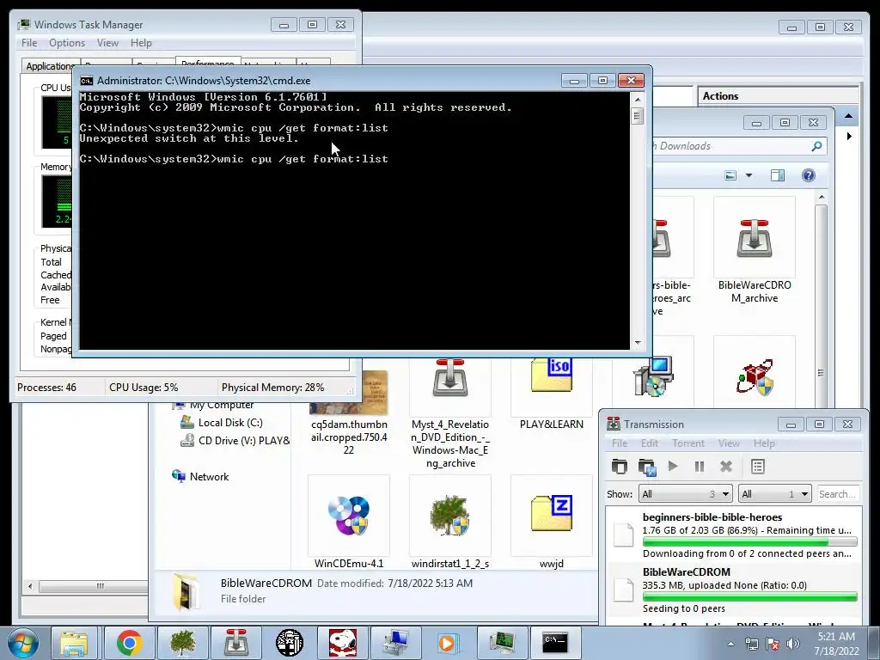The height and width of the screenshot is (660, 880).
Task: Click the volume speaker tray icon
Action: point(793,644)
